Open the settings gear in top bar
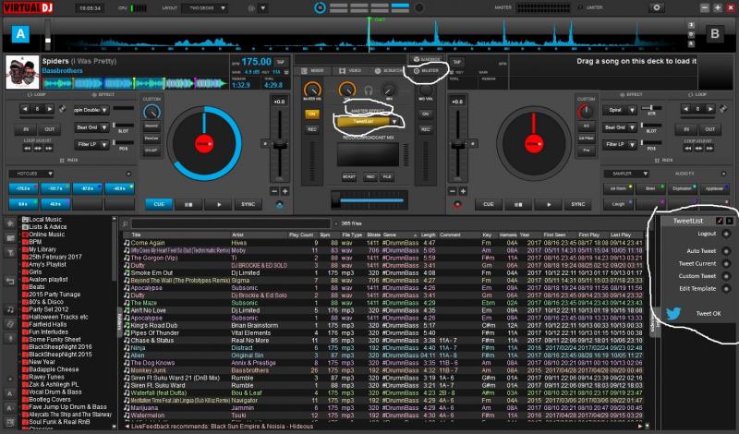Screen dimensions: 739x434 click(656, 7)
